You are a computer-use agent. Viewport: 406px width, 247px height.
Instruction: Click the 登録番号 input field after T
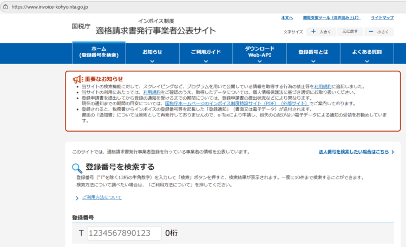point(125,233)
